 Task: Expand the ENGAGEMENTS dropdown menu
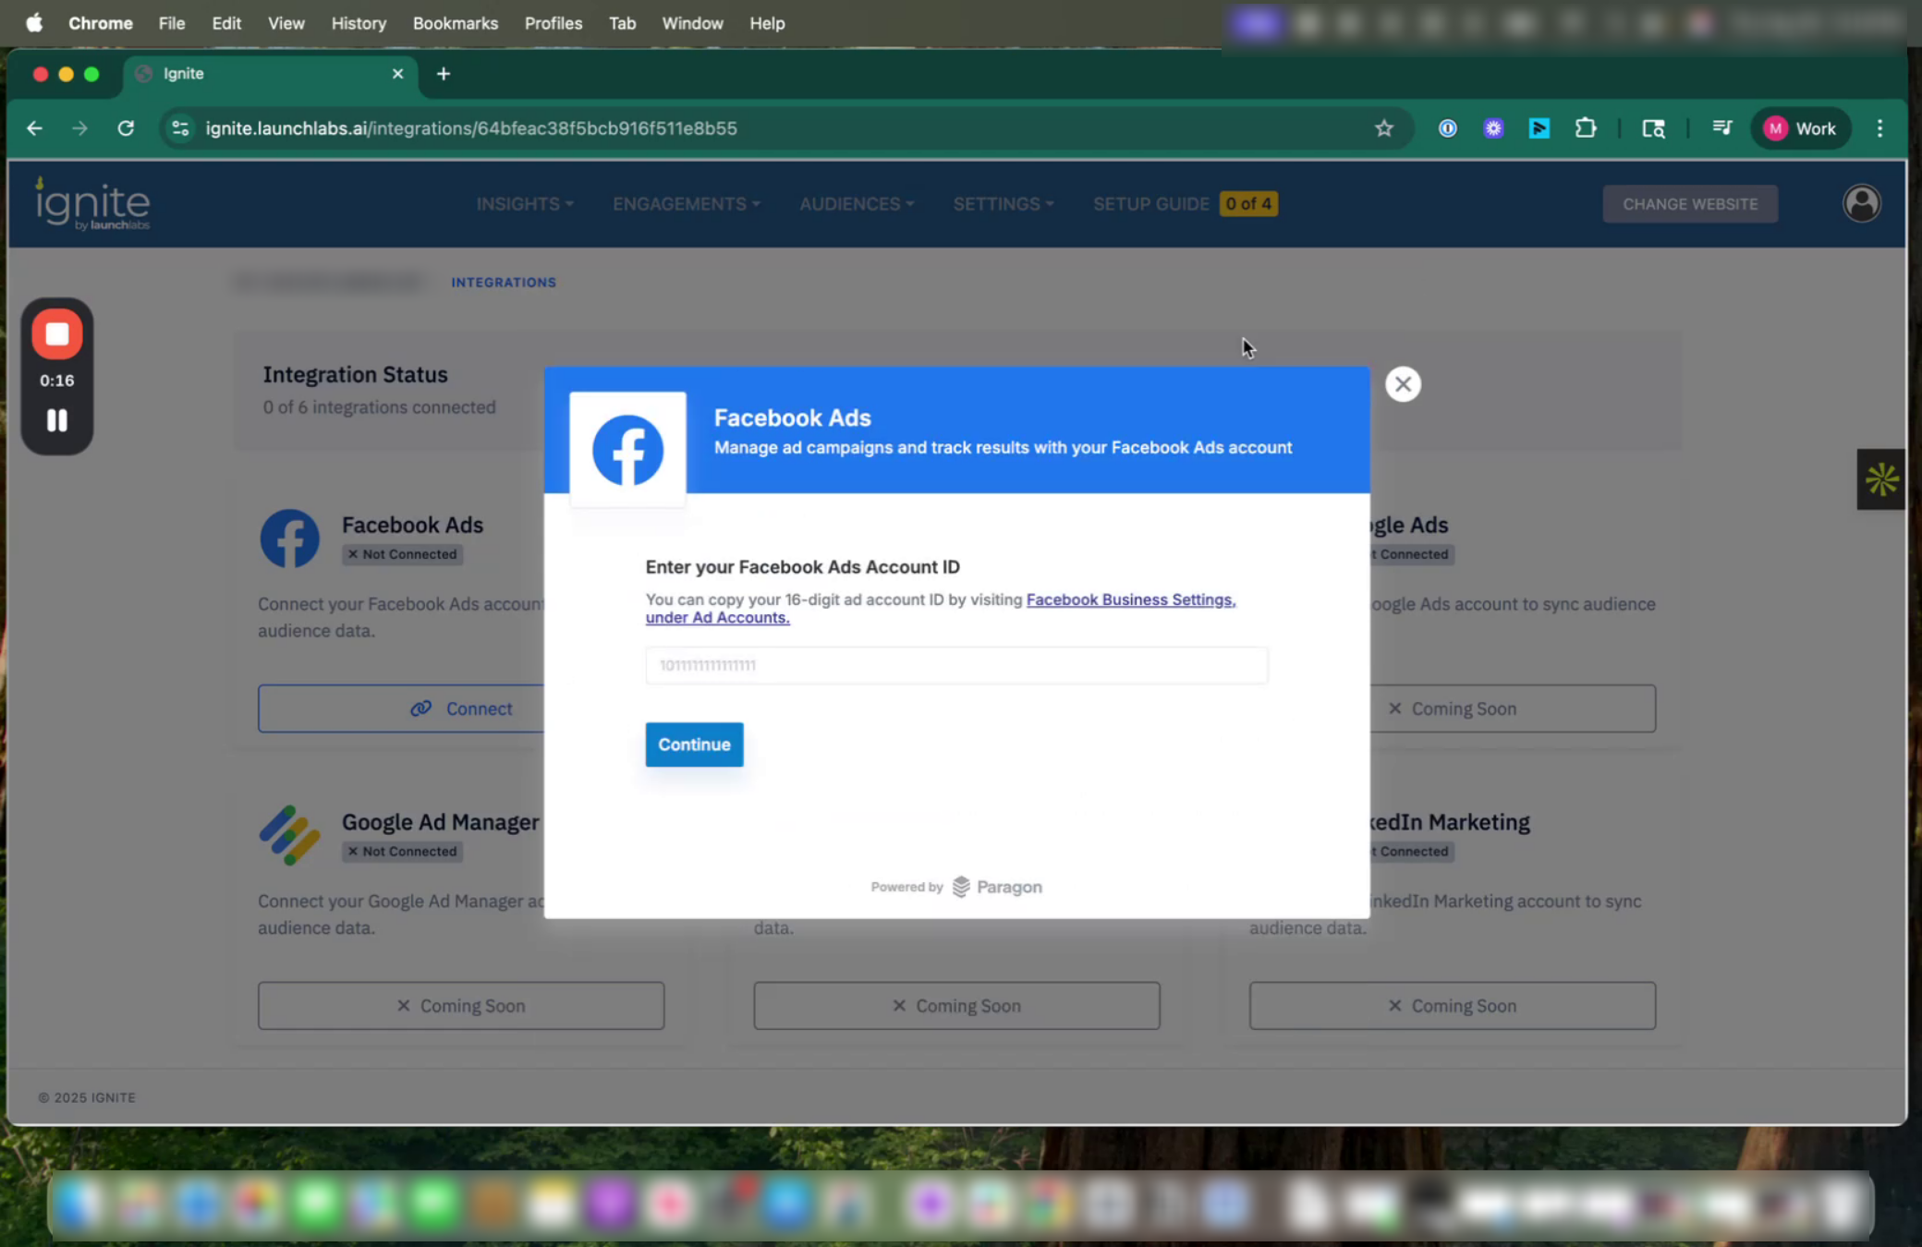(686, 204)
